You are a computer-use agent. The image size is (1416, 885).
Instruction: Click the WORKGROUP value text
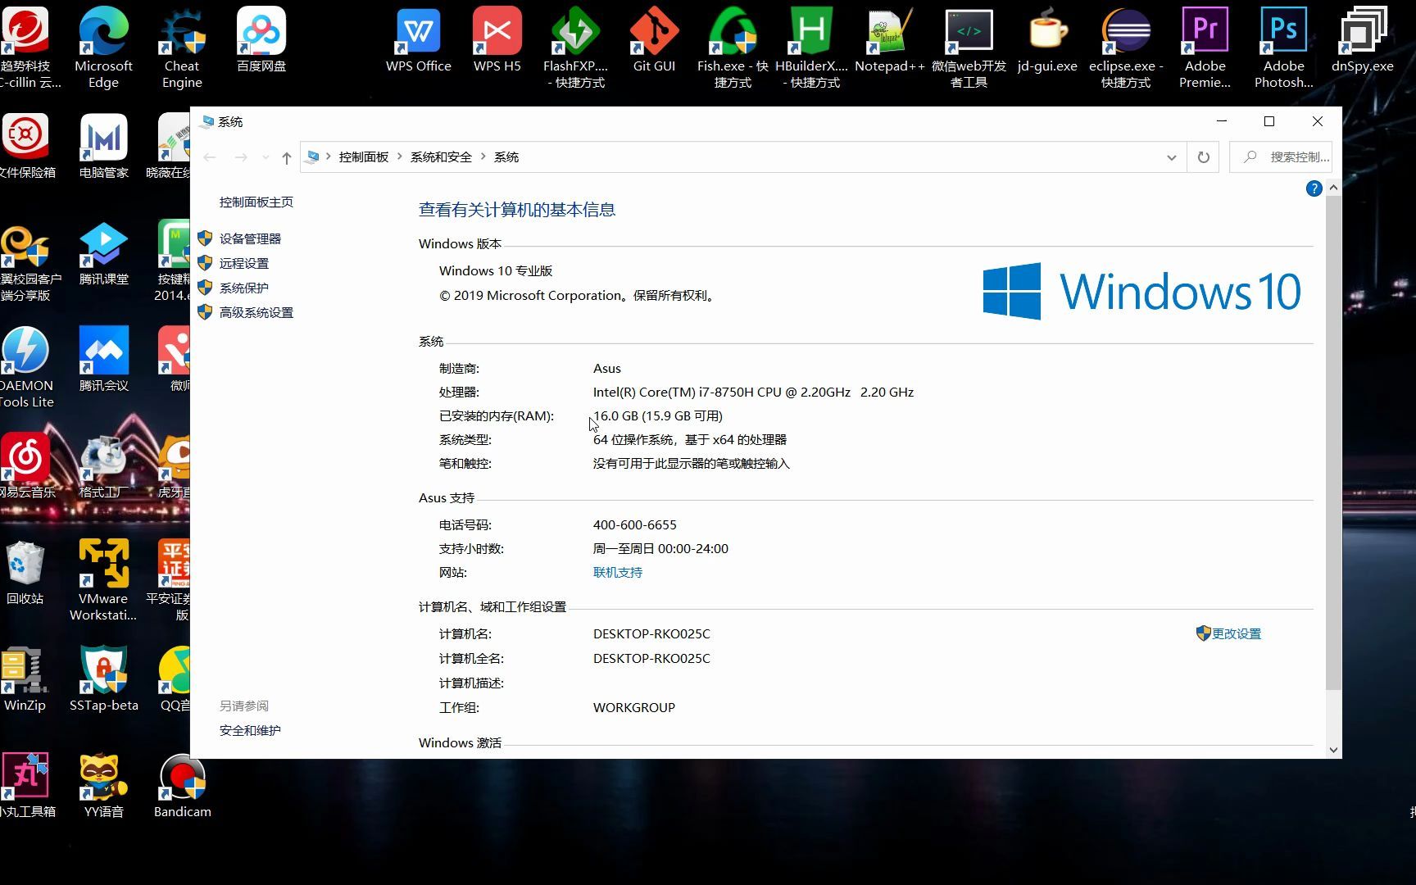click(634, 707)
